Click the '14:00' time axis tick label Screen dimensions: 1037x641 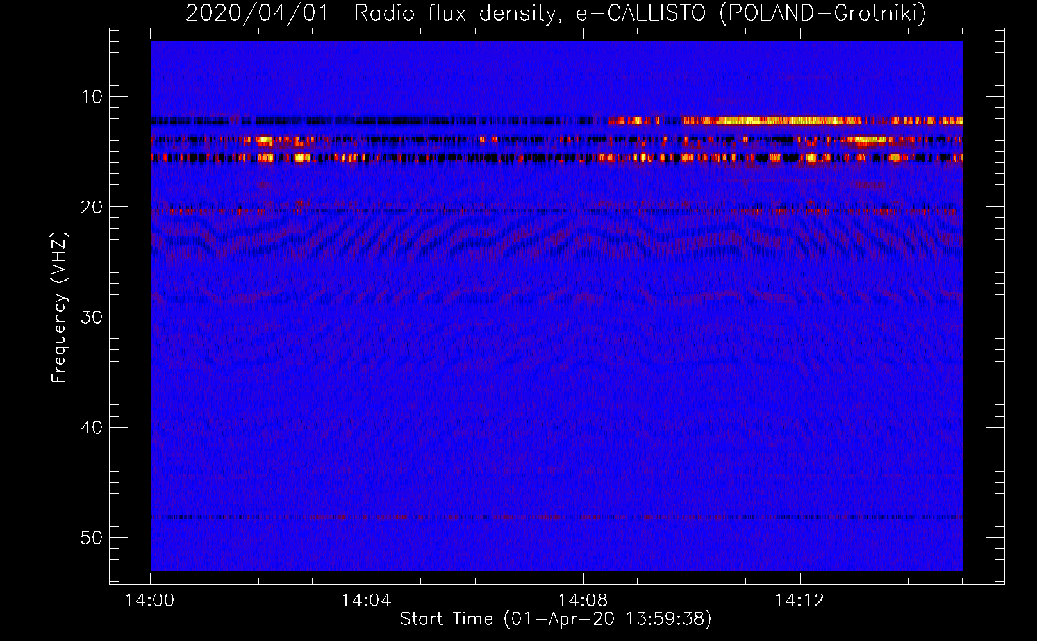[150, 601]
